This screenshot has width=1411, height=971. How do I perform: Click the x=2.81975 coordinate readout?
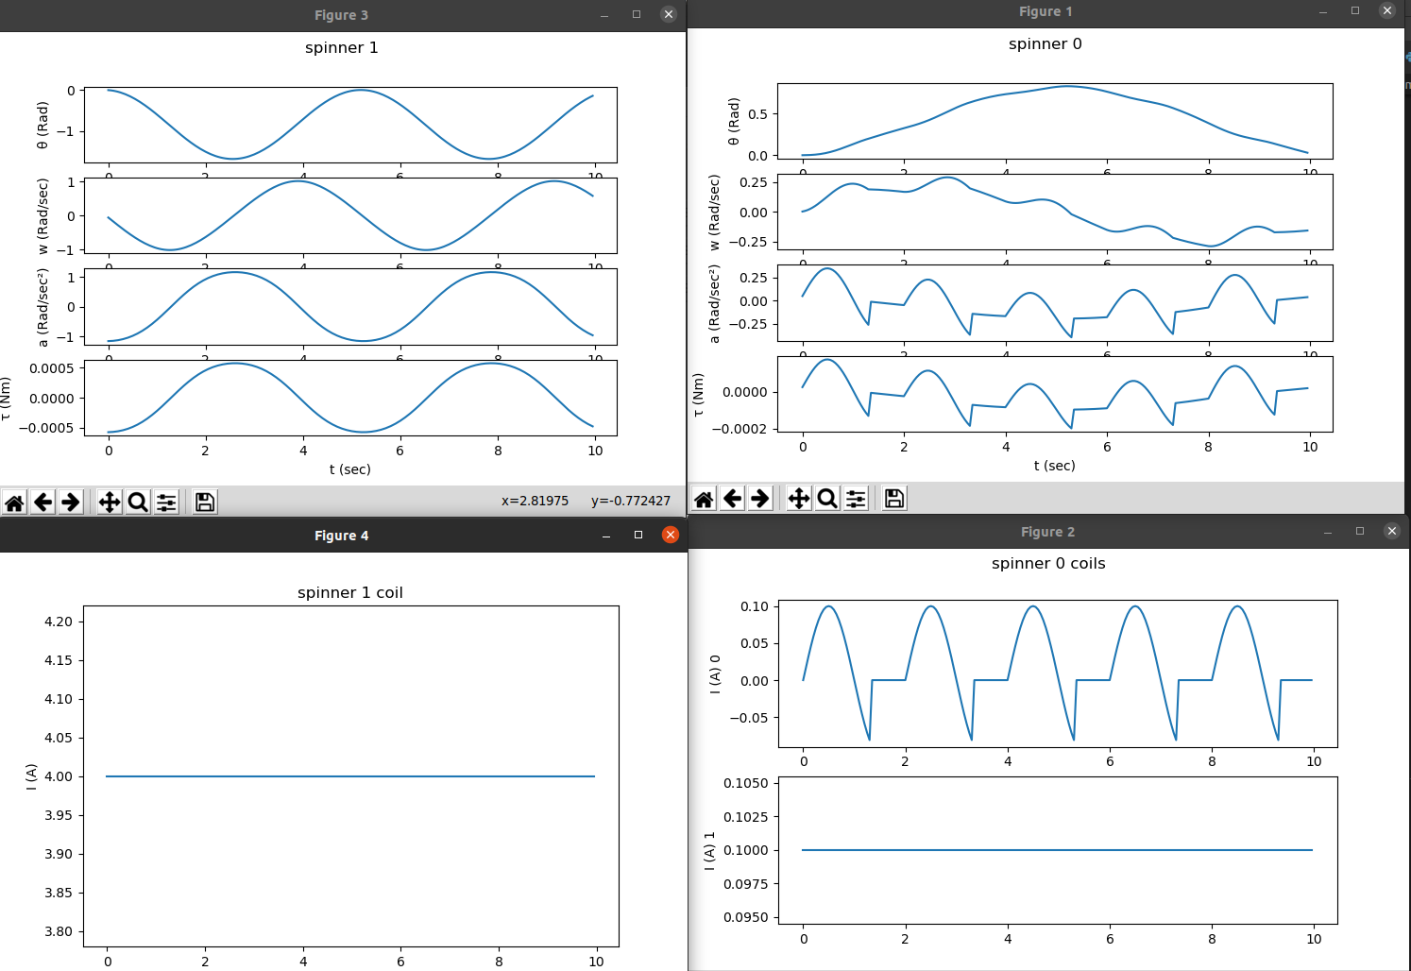(535, 501)
